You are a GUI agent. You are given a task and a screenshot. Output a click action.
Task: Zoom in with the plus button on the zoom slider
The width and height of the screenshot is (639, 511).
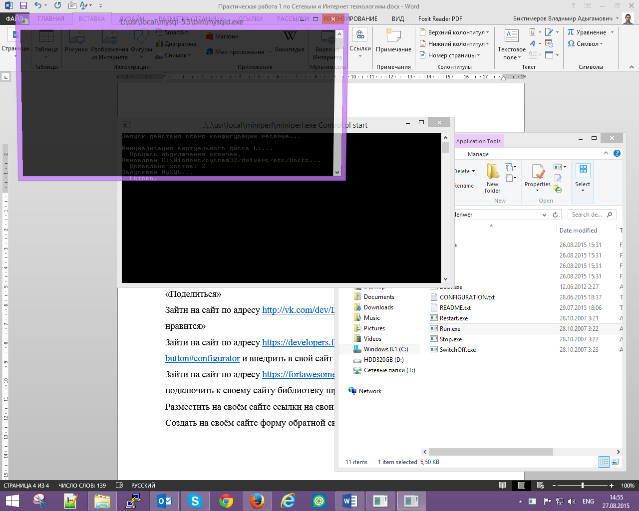click(612, 486)
